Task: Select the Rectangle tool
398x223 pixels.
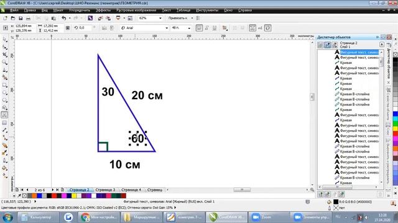Action: click(4, 85)
